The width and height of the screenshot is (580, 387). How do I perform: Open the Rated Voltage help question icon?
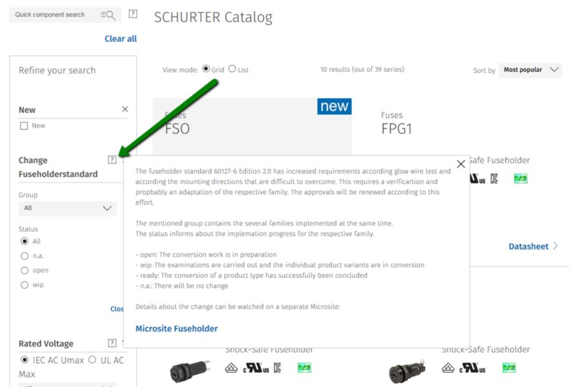[x=111, y=343]
